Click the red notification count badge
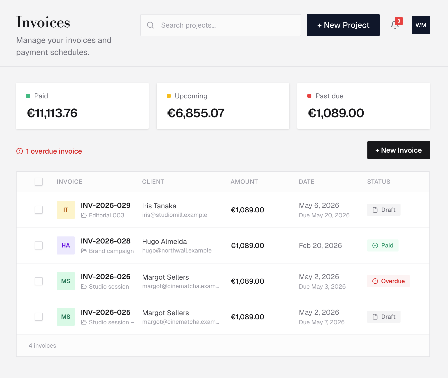This screenshot has height=378, width=448. click(x=399, y=21)
